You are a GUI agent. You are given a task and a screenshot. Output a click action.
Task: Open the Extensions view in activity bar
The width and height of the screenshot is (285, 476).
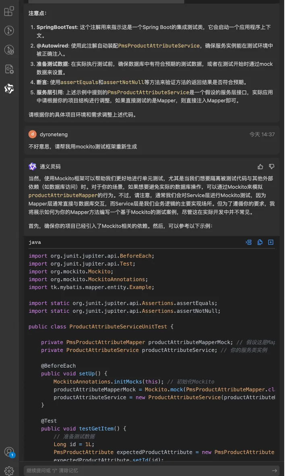click(x=9, y=11)
